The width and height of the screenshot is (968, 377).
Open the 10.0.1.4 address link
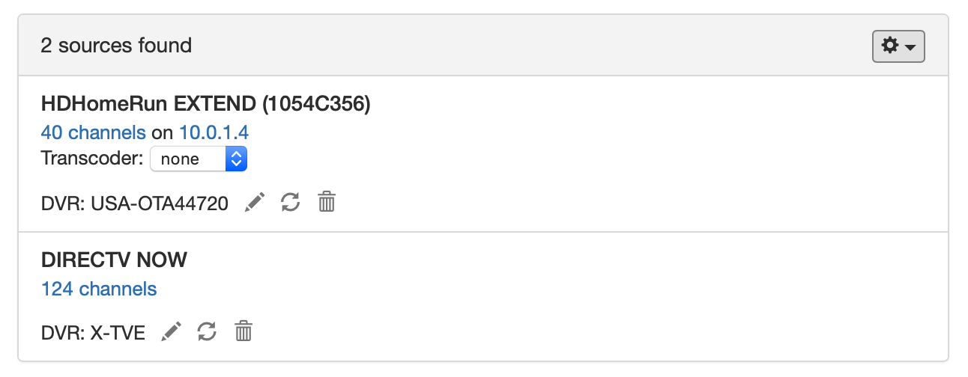tap(214, 132)
